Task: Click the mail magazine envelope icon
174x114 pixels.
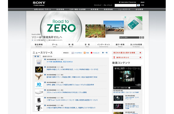Action: [x=72, y=53]
